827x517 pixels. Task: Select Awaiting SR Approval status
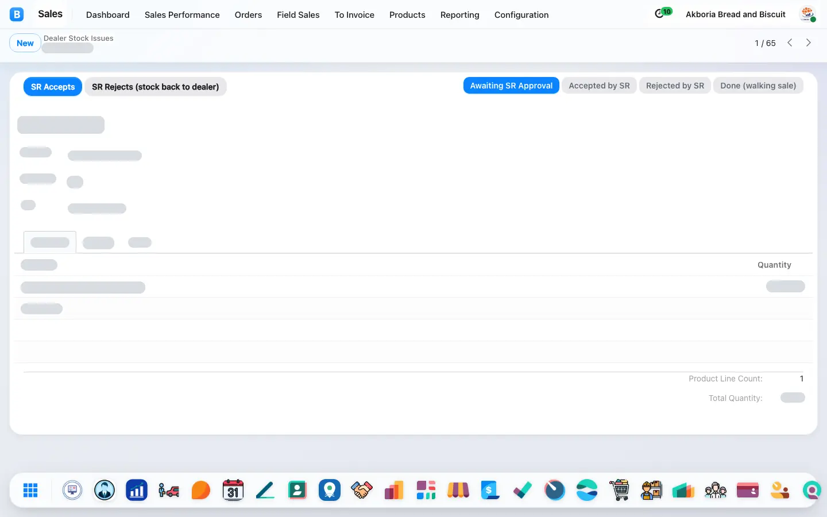coord(511,86)
